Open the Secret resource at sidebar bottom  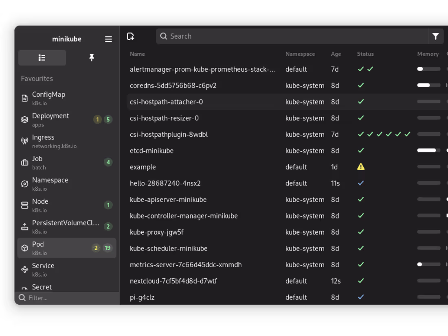click(x=42, y=287)
